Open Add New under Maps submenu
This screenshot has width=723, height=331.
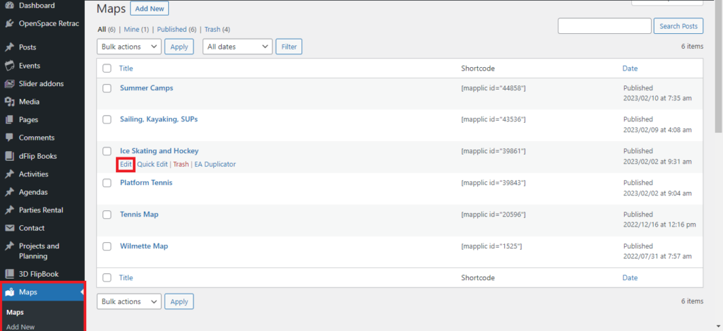(20, 327)
